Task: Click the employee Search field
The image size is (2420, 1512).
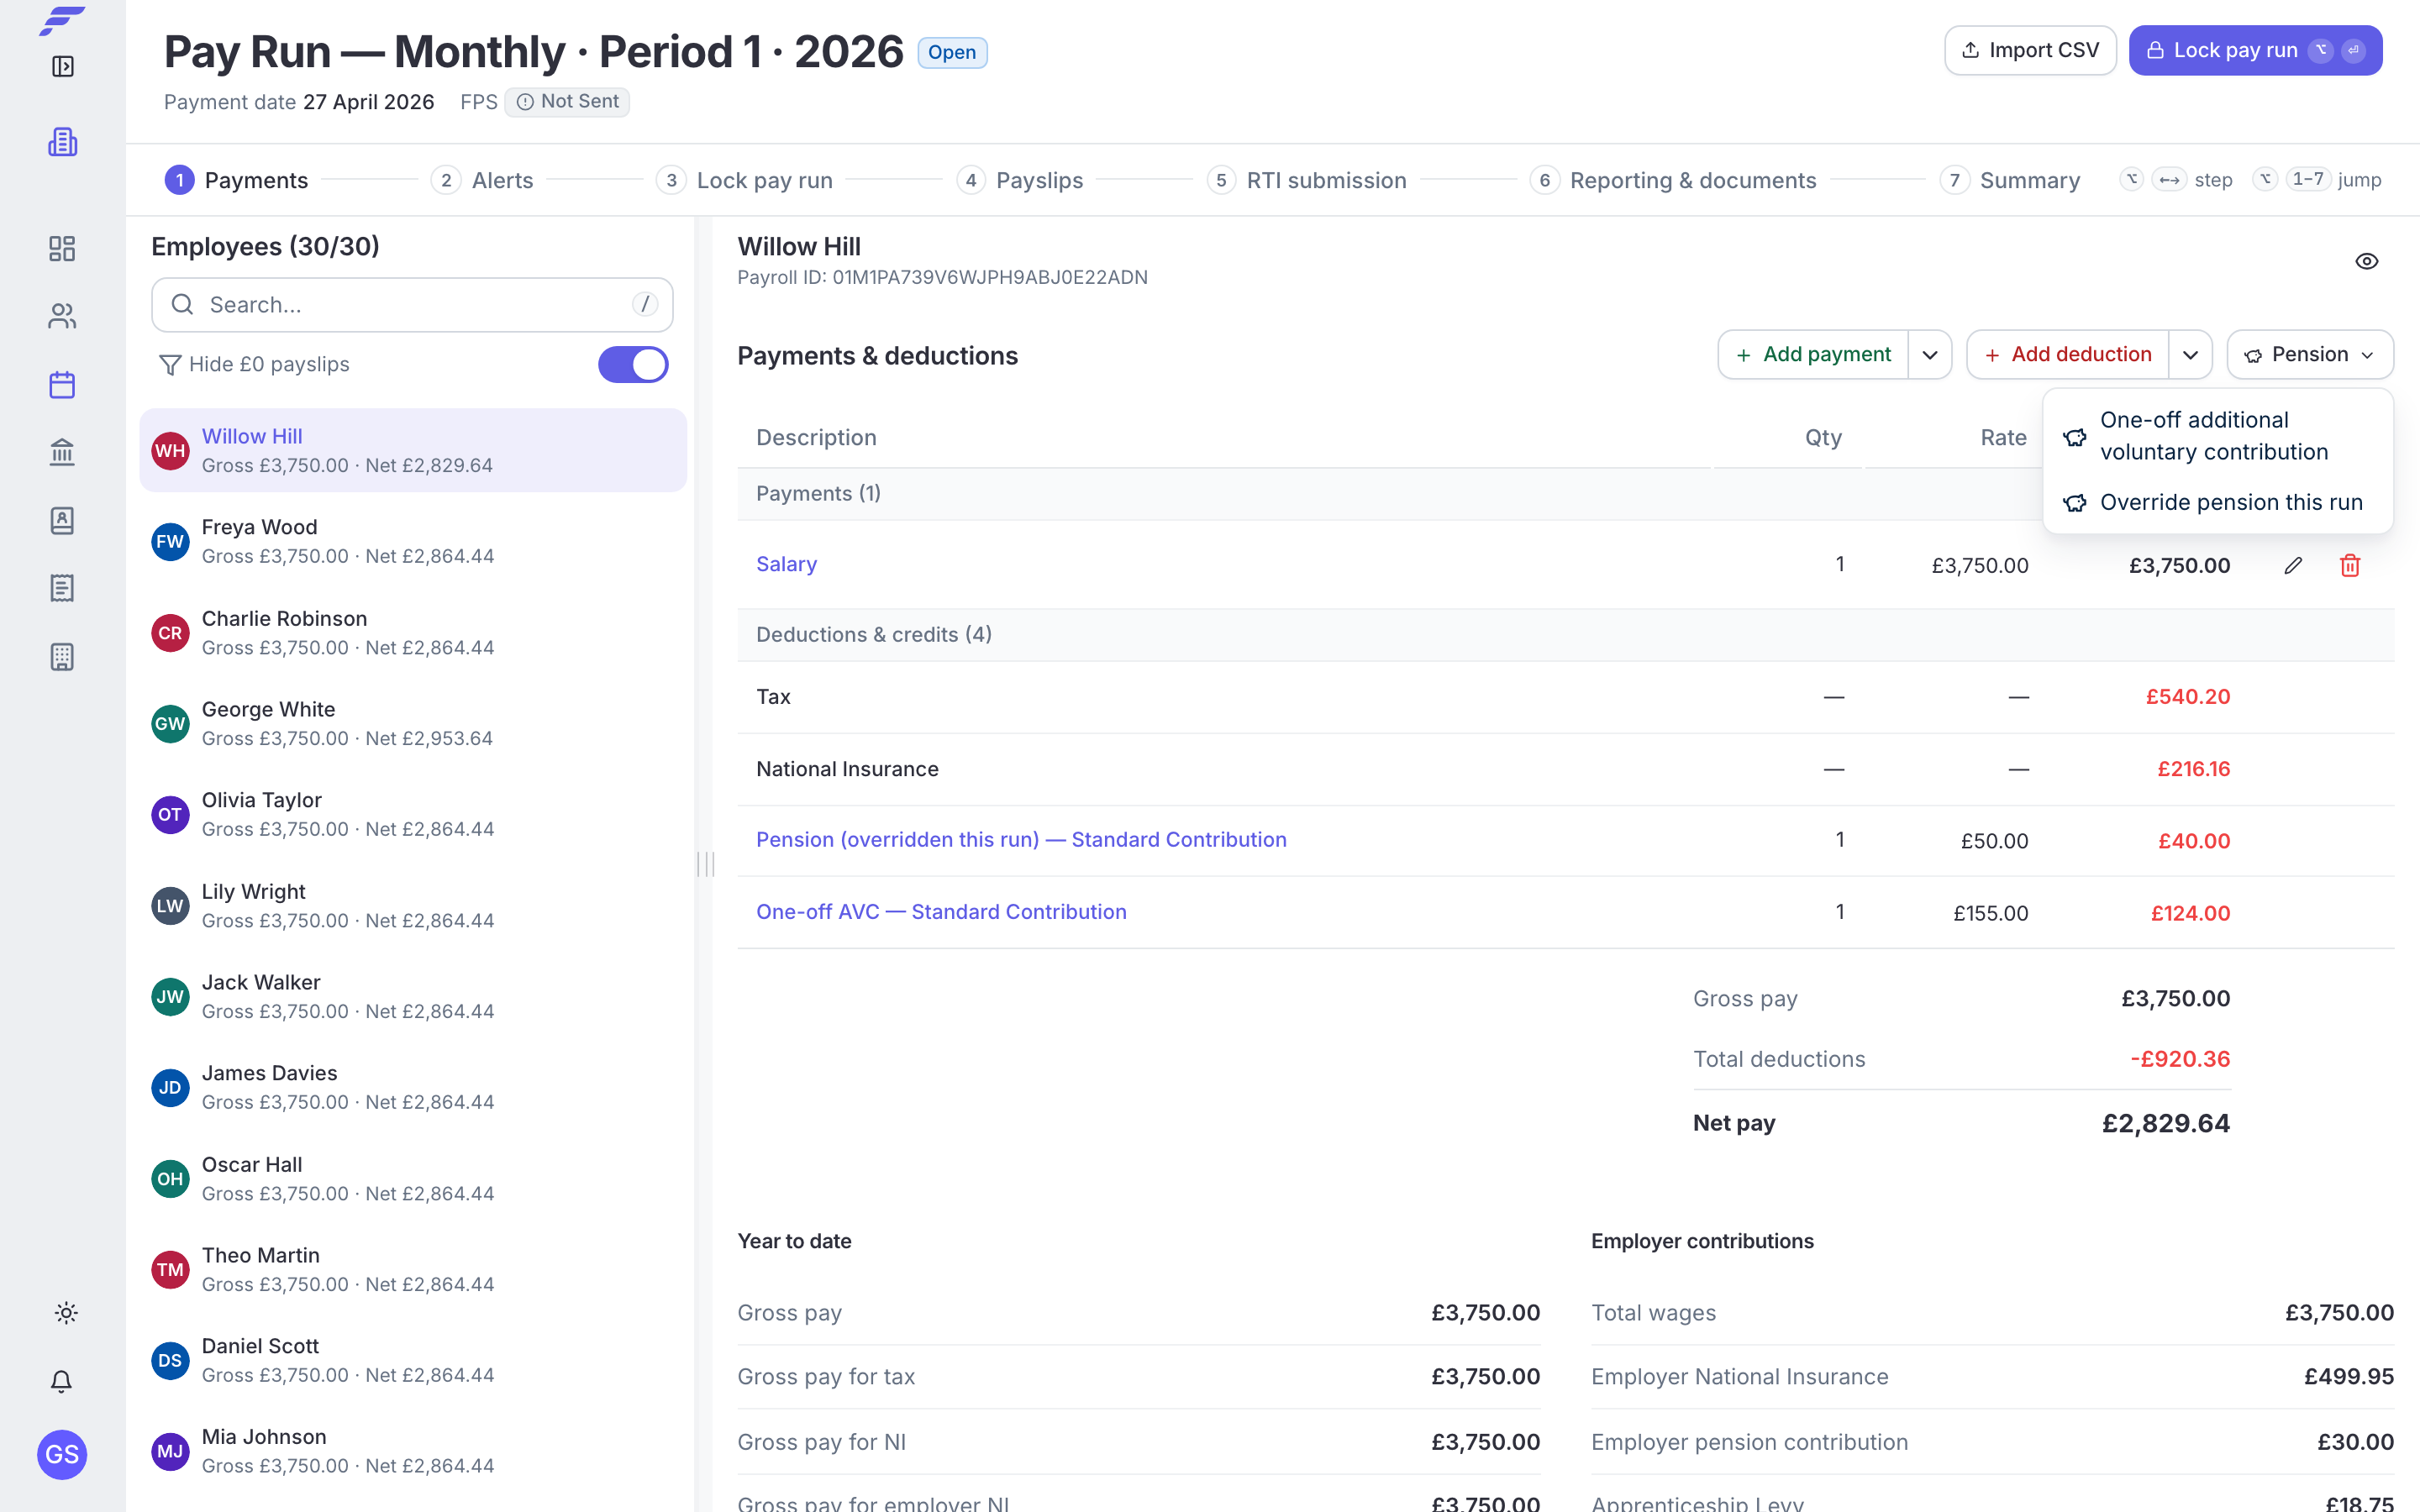Action: point(412,305)
